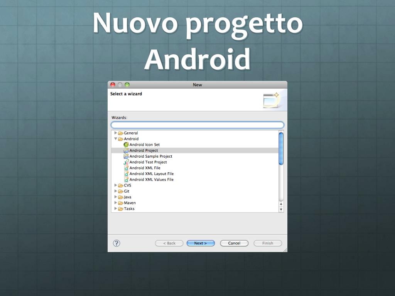Click the scrollbar up arrow
395x296 pixels.
click(281, 204)
